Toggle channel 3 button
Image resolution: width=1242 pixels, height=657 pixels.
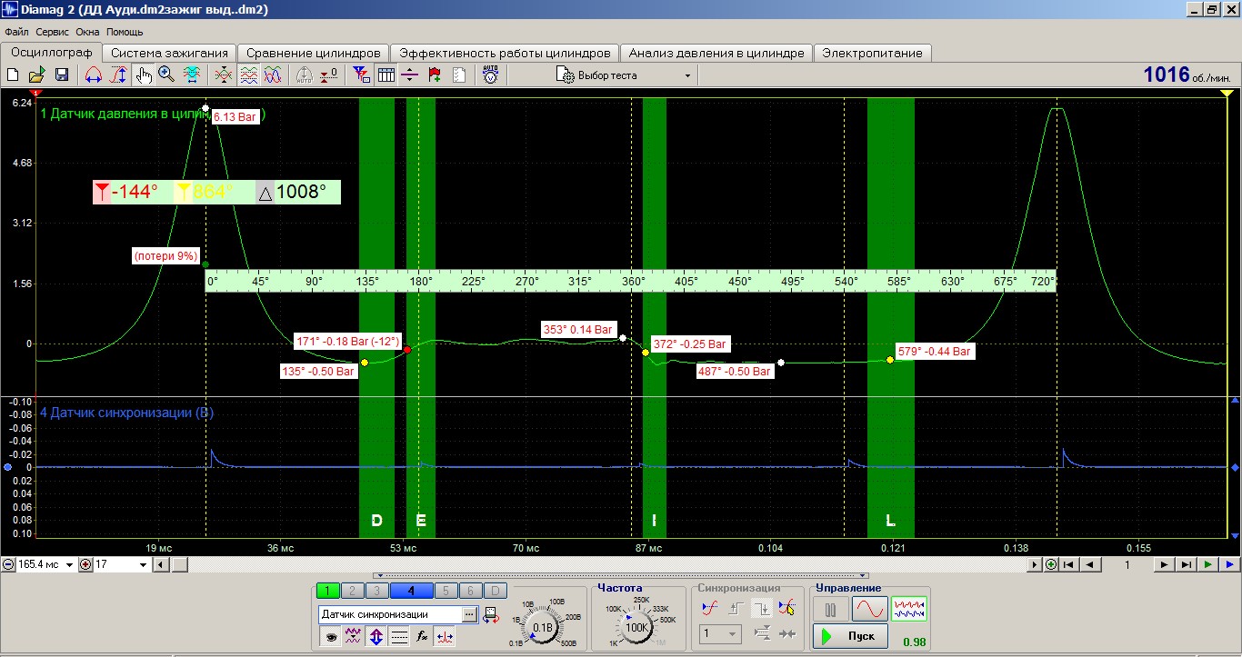377,591
